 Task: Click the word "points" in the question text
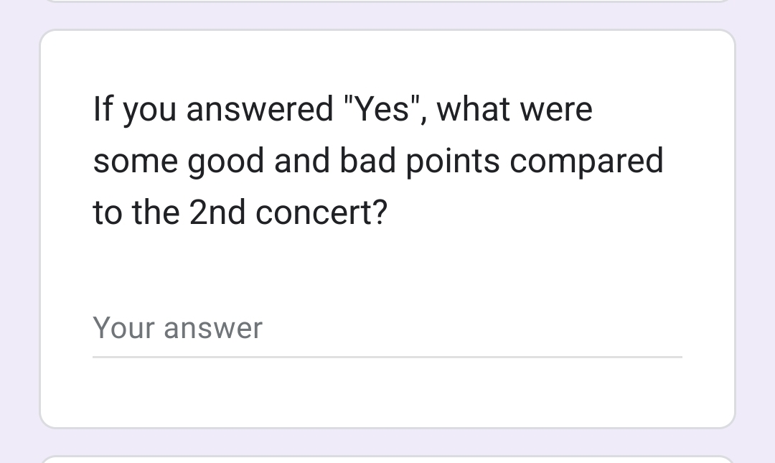pos(452,161)
